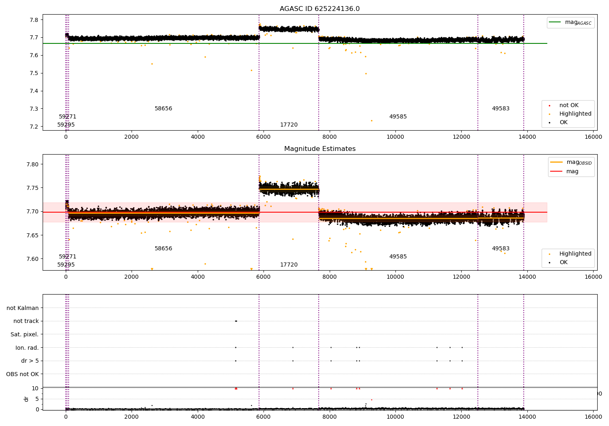The width and height of the screenshot is (609, 426).
Task: Click obsid label 49583 in top plot
Action: coord(501,109)
